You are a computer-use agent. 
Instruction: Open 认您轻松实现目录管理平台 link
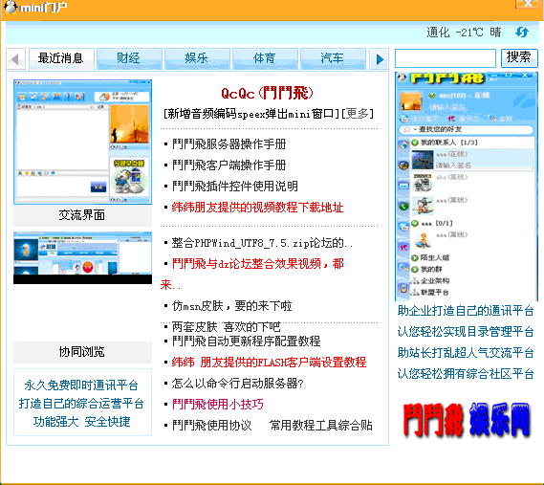click(x=466, y=332)
